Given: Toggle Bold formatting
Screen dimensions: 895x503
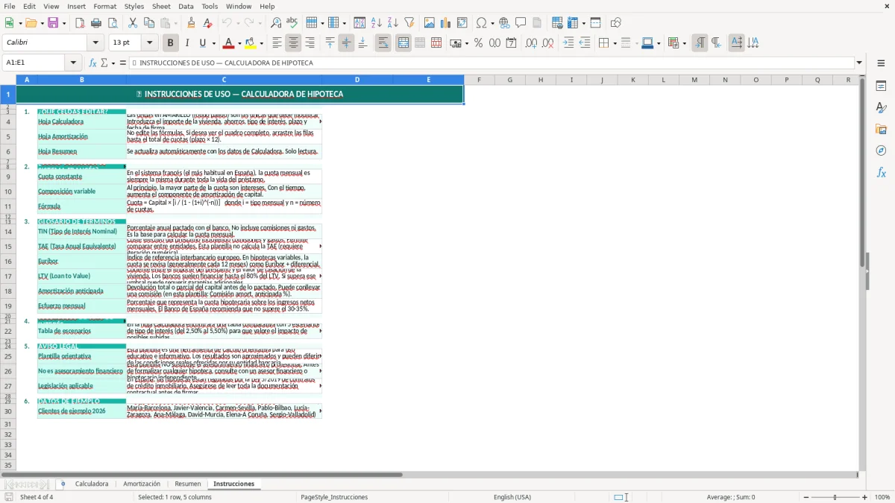Looking at the screenshot, I should tap(170, 43).
